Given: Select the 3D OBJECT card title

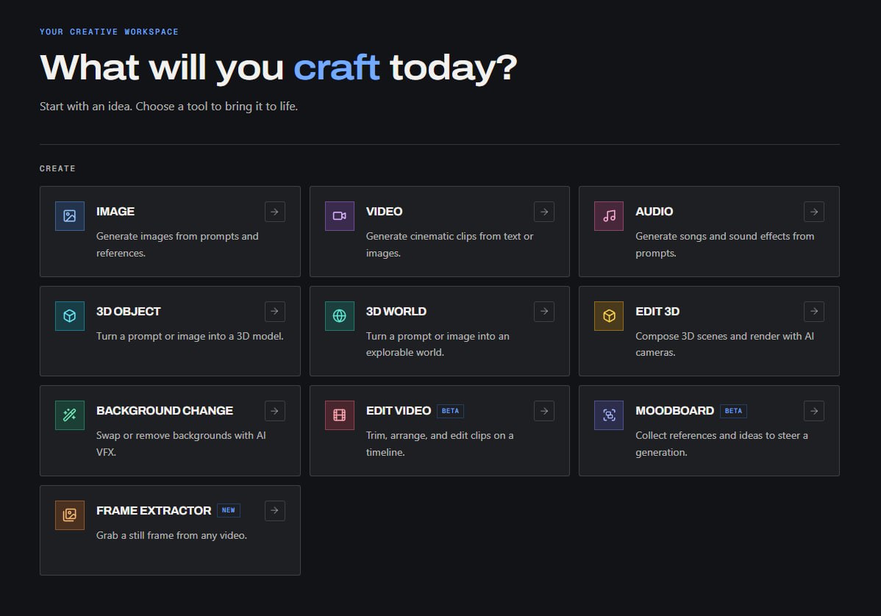Looking at the screenshot, I should tap(128, 312).
